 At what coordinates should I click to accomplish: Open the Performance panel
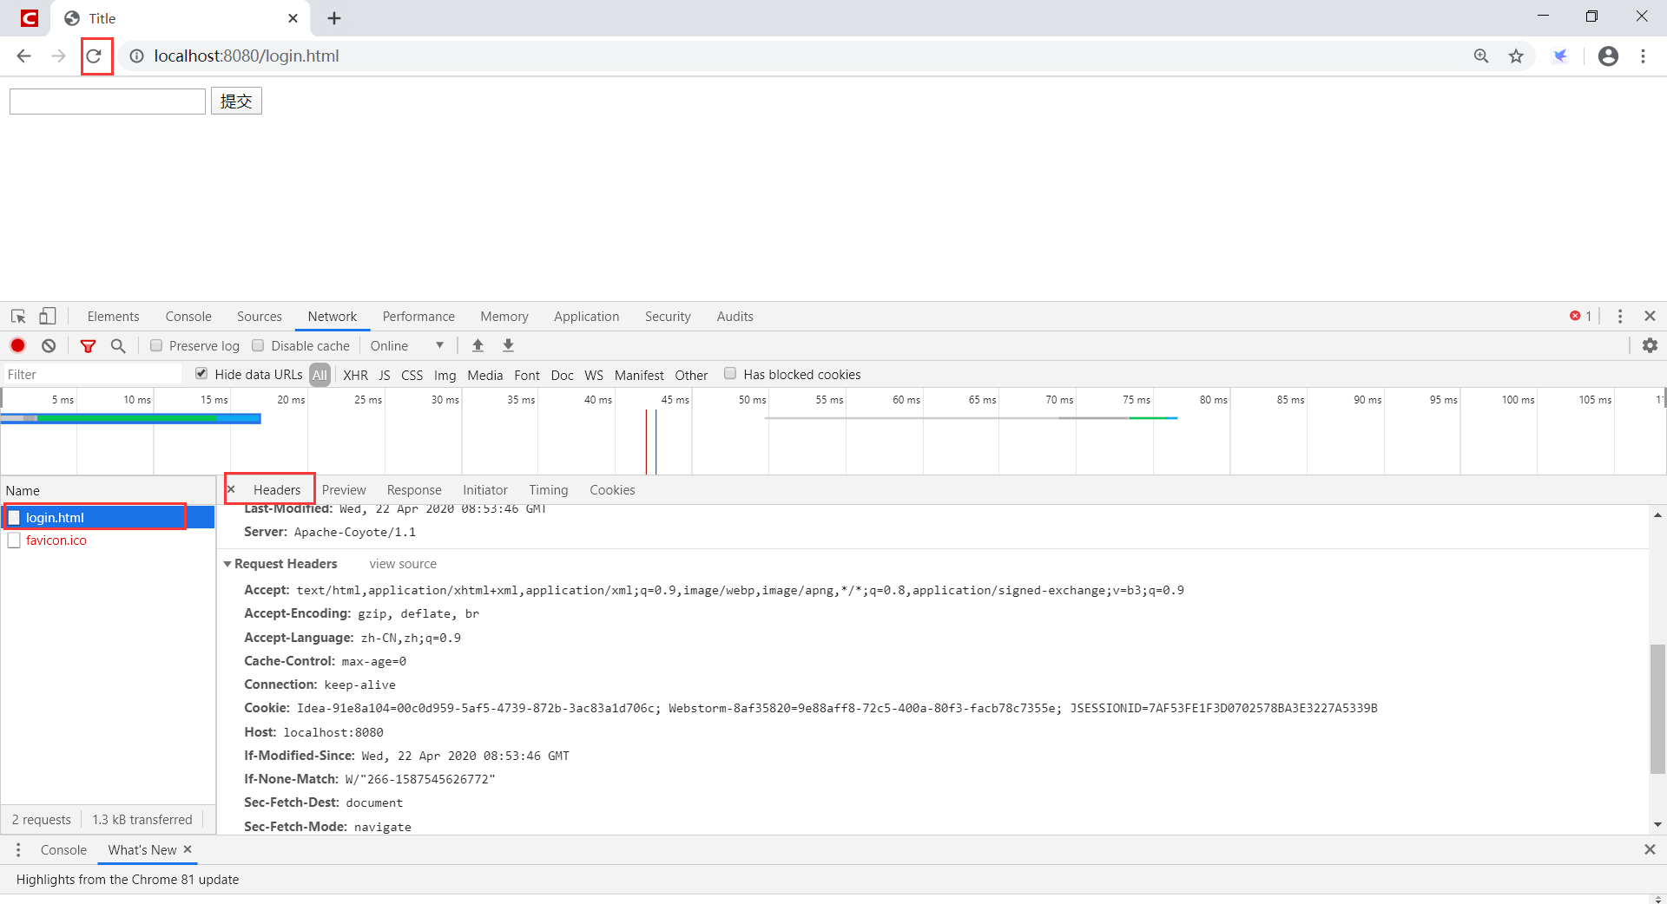(418, 317)
